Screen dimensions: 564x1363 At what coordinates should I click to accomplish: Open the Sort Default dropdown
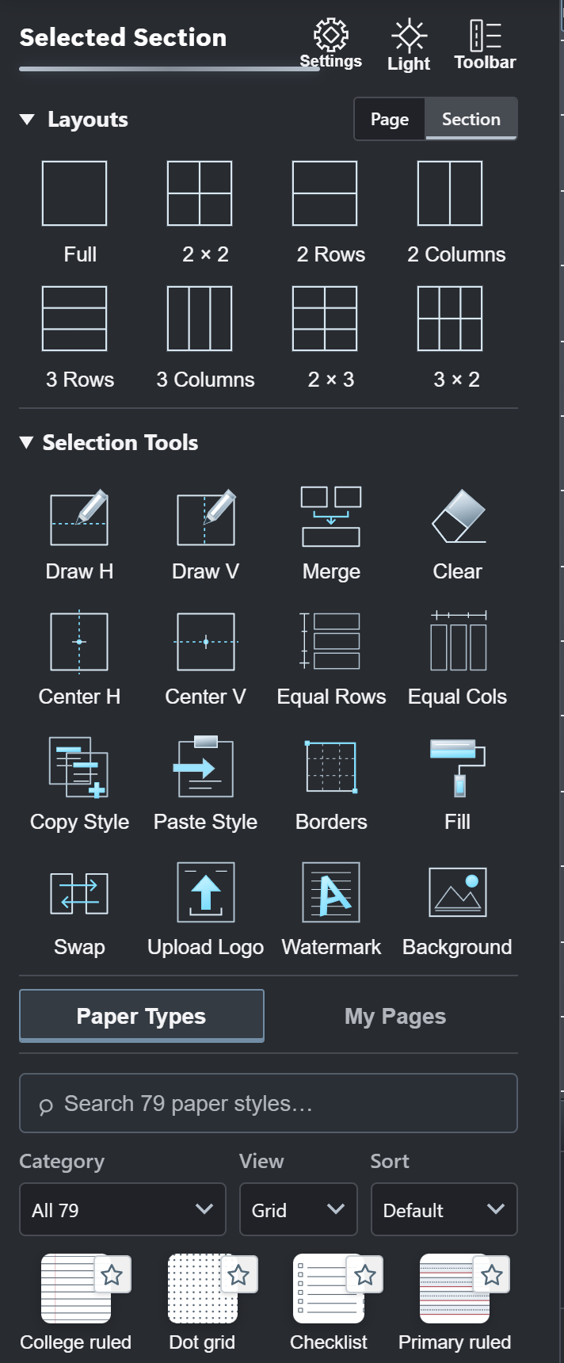coord(444,1209)
